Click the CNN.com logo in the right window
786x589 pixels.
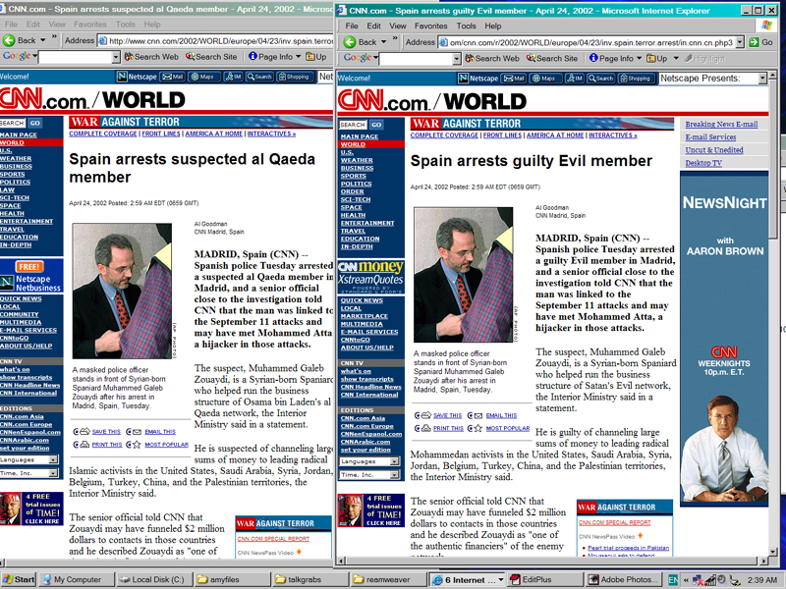388,101
